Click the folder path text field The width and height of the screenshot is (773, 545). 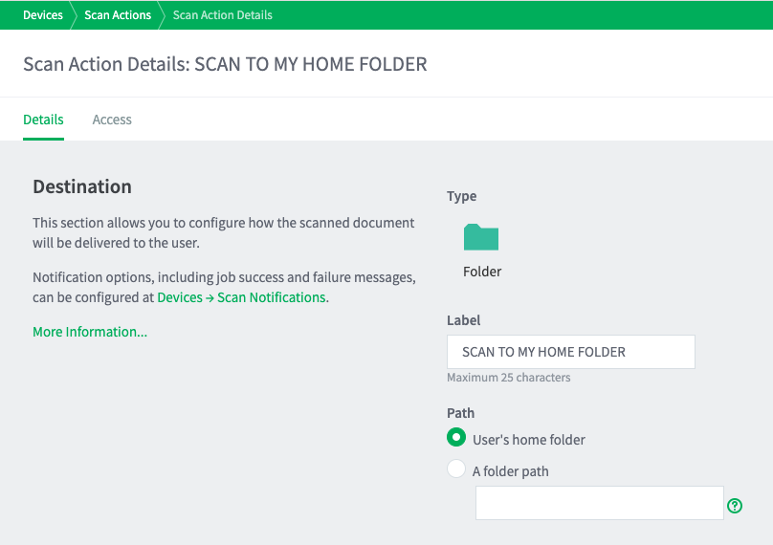point(600,503)
